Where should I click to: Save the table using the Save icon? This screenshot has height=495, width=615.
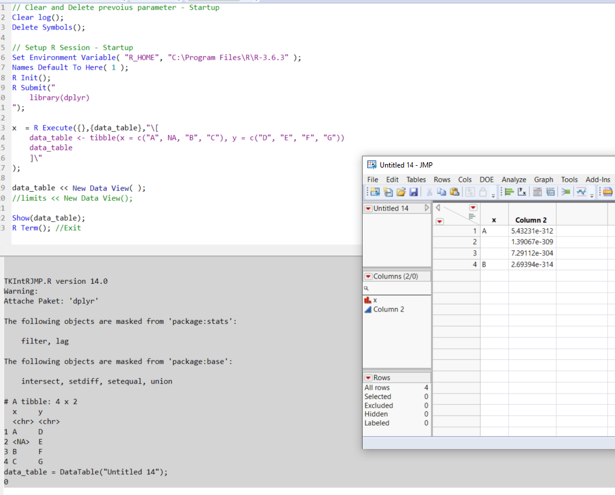click(x=415, y=192)
